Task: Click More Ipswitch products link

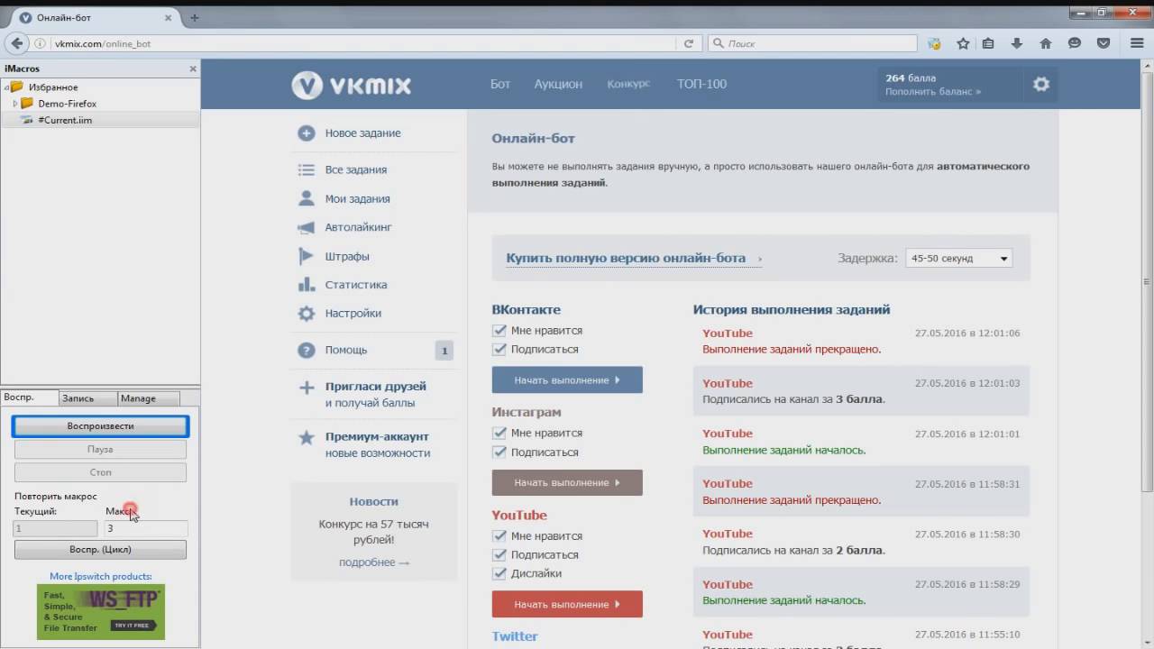Action: tap(101, 577)
